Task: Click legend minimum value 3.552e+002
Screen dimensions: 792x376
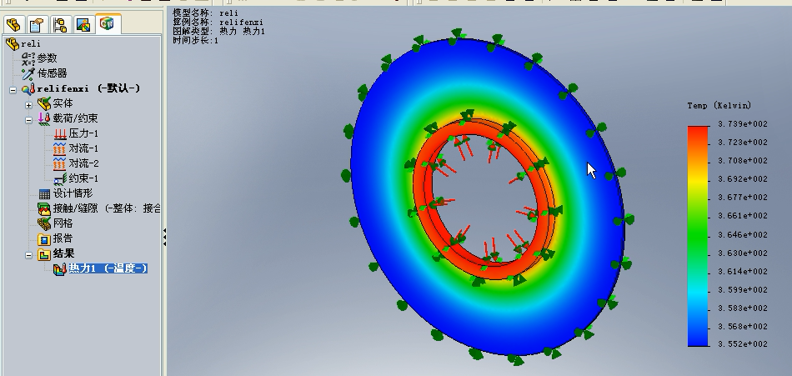Action: pos(743,343)
